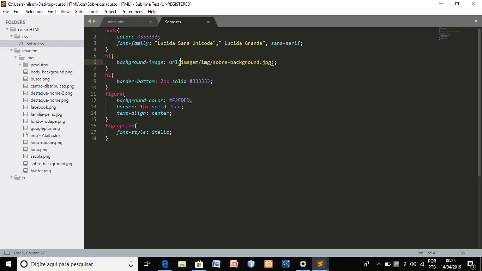Click the tab navigate-back arrow
Viewport: 482px width, 271px height.
[x=89, y=22]
